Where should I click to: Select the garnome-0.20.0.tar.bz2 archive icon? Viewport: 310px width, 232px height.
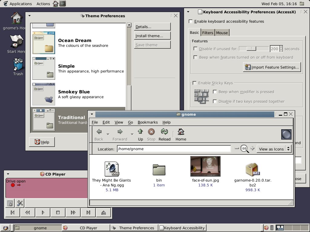click(x=252, y=169)
